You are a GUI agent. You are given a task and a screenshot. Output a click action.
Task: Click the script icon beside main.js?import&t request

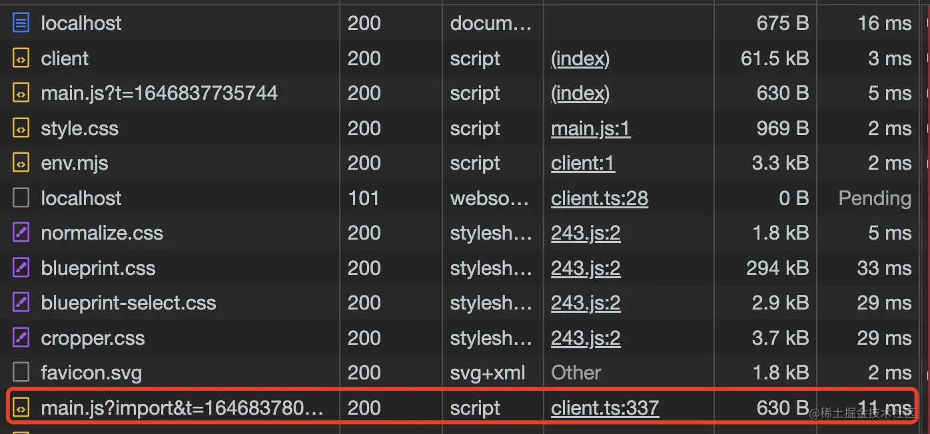(21, 408)
